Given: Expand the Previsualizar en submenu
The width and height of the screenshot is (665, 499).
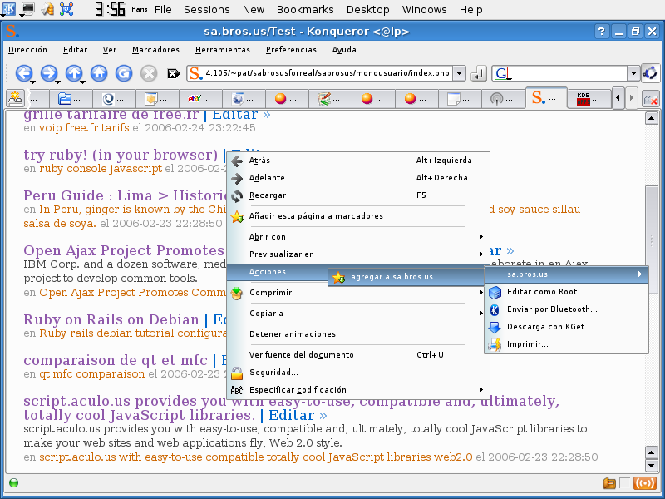Looking at the screenshot, I should pos(358,254).
